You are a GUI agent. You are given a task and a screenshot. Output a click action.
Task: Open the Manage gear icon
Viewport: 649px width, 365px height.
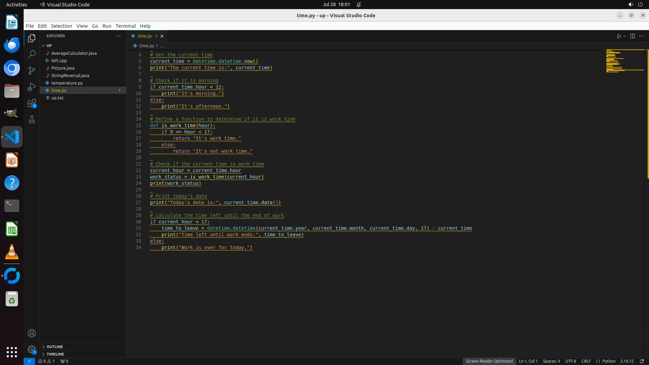pos(32,349)
